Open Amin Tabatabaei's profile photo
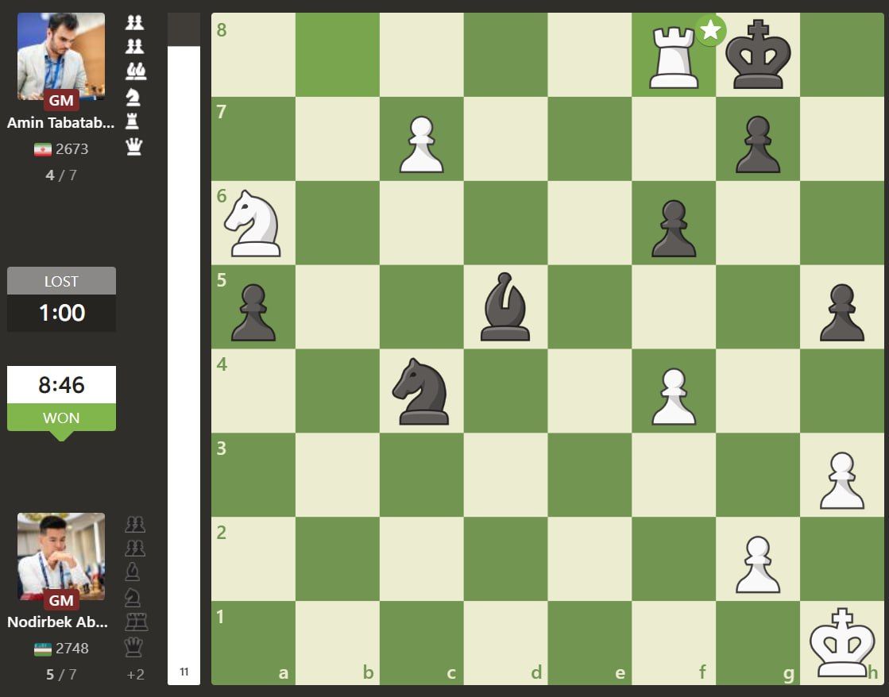The image size is (889, 697). [61, 56]
